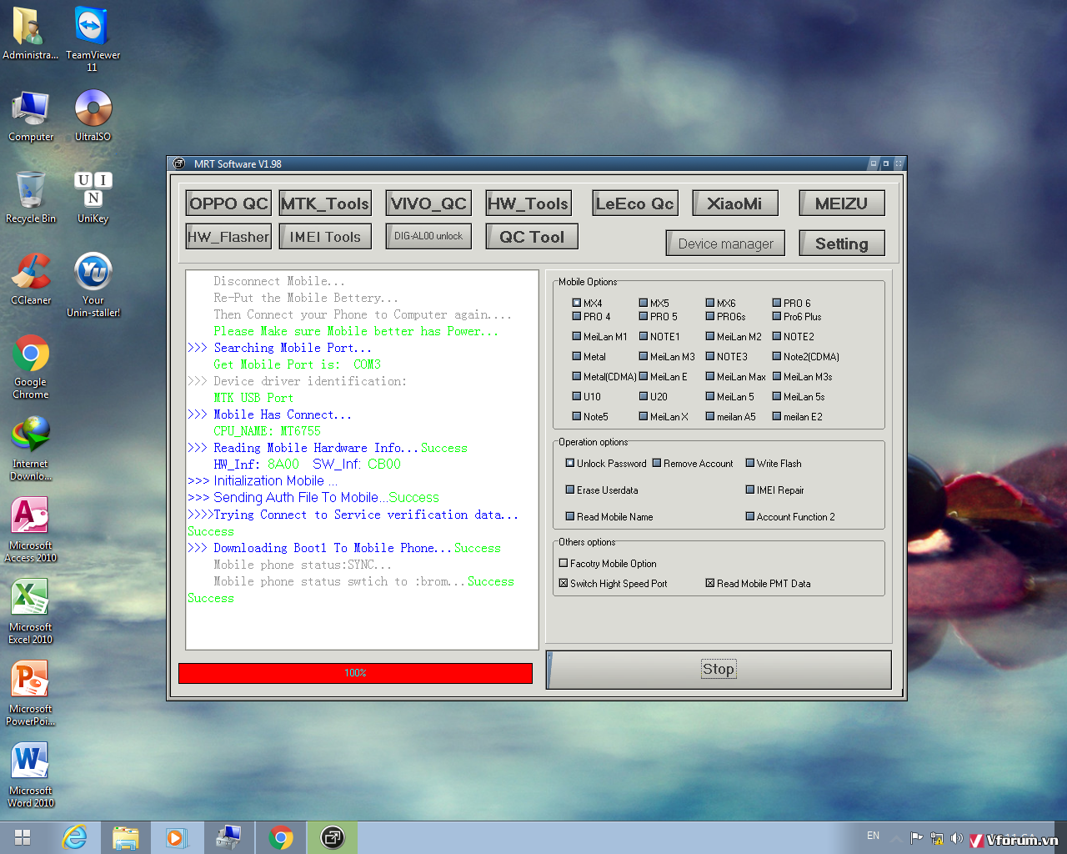Switch to the XiaoMi section
The image size is (1067, 854).
pos(735,203)
